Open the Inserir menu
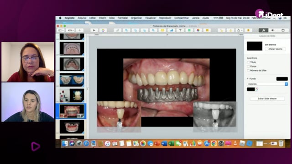The image size is (292, 164). coord(102,18)
